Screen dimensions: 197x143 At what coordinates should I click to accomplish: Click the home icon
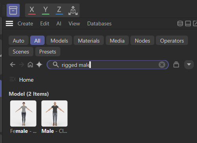pos(30,64)
